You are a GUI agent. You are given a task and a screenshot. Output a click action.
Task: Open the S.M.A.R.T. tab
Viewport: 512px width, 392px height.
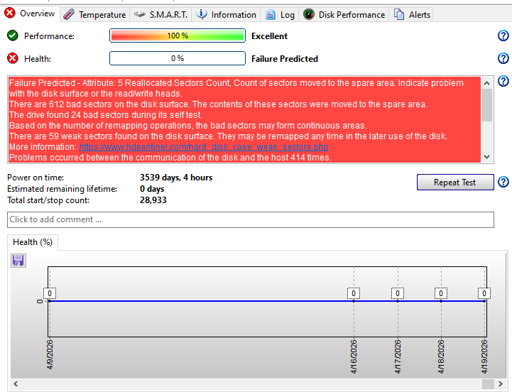pyautogui.click(x=160, y=15)
